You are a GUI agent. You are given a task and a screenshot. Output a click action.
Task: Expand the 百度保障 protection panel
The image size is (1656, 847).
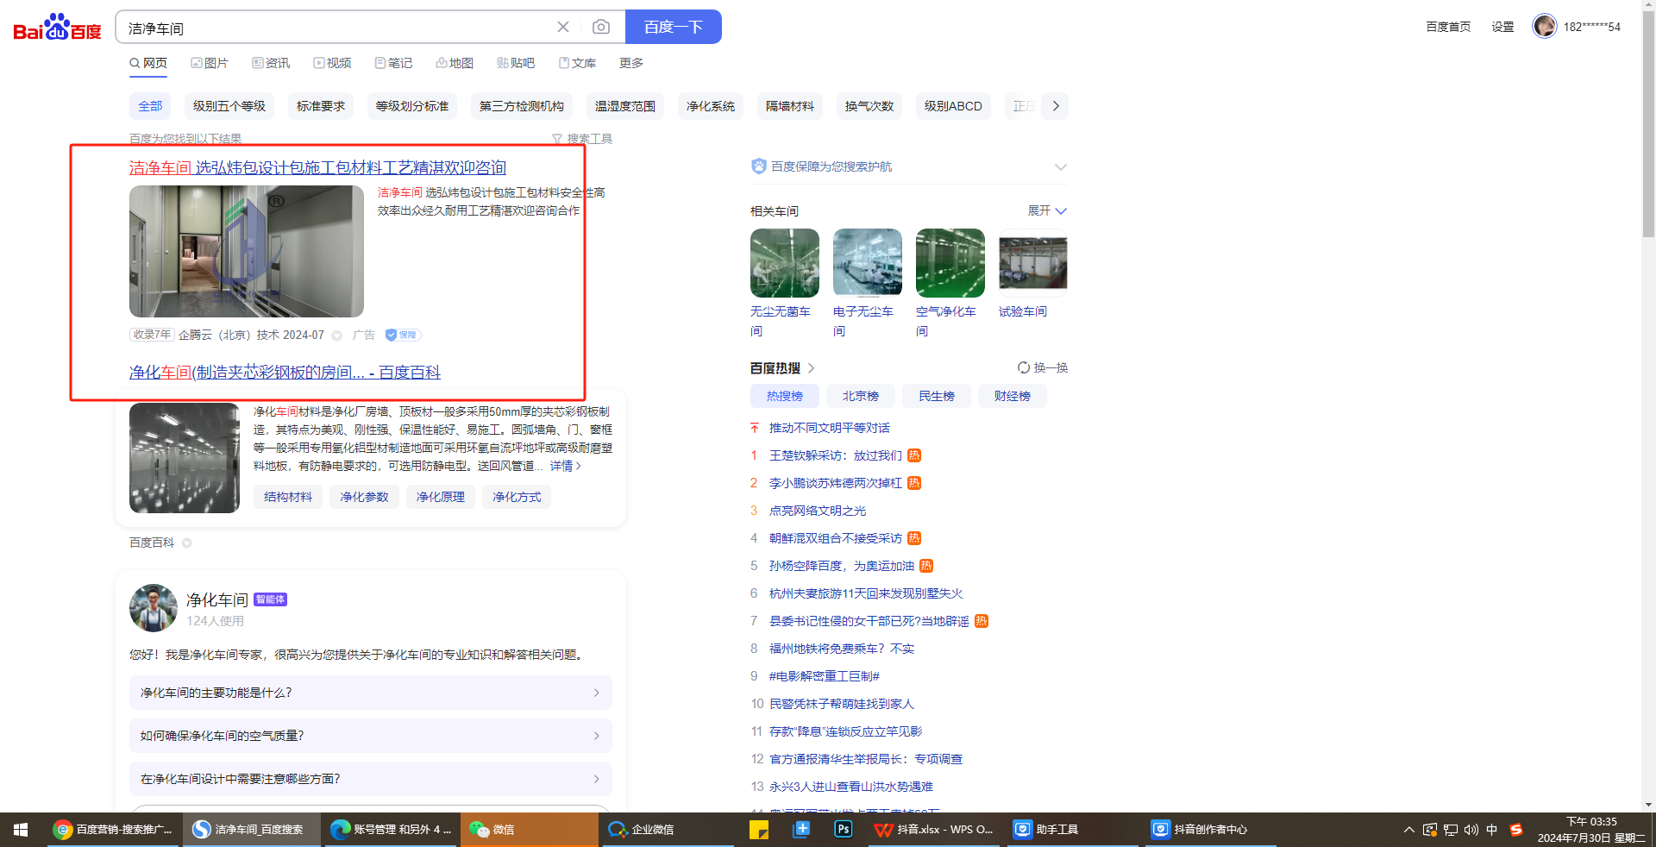1060,166
